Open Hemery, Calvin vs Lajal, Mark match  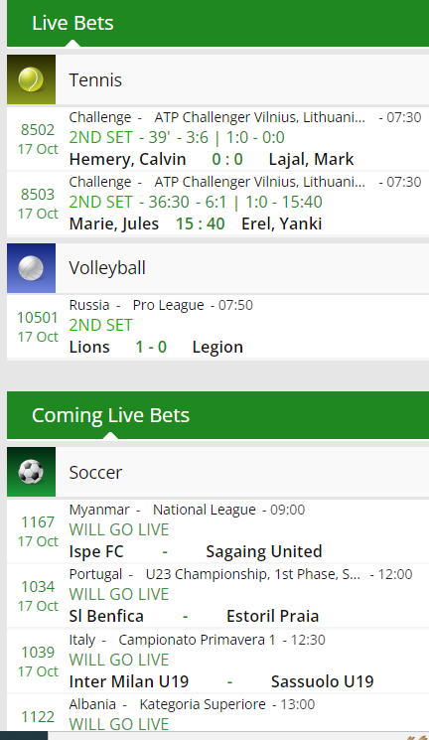tap(218, 139)
